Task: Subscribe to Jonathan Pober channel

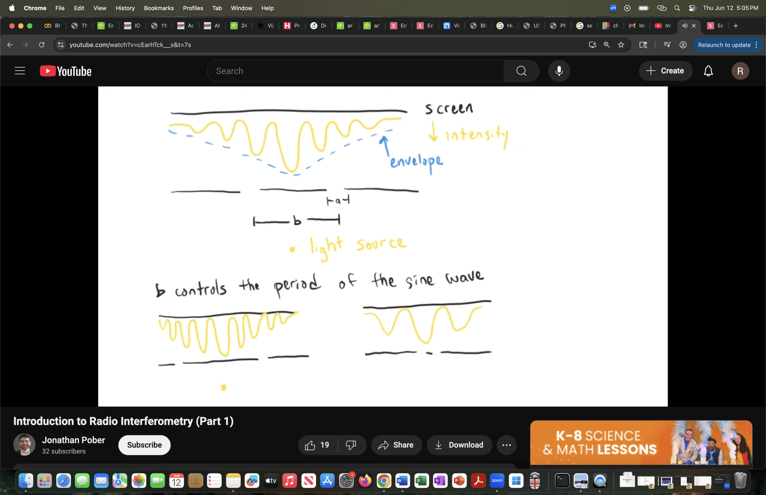Action: pos(144,445)
